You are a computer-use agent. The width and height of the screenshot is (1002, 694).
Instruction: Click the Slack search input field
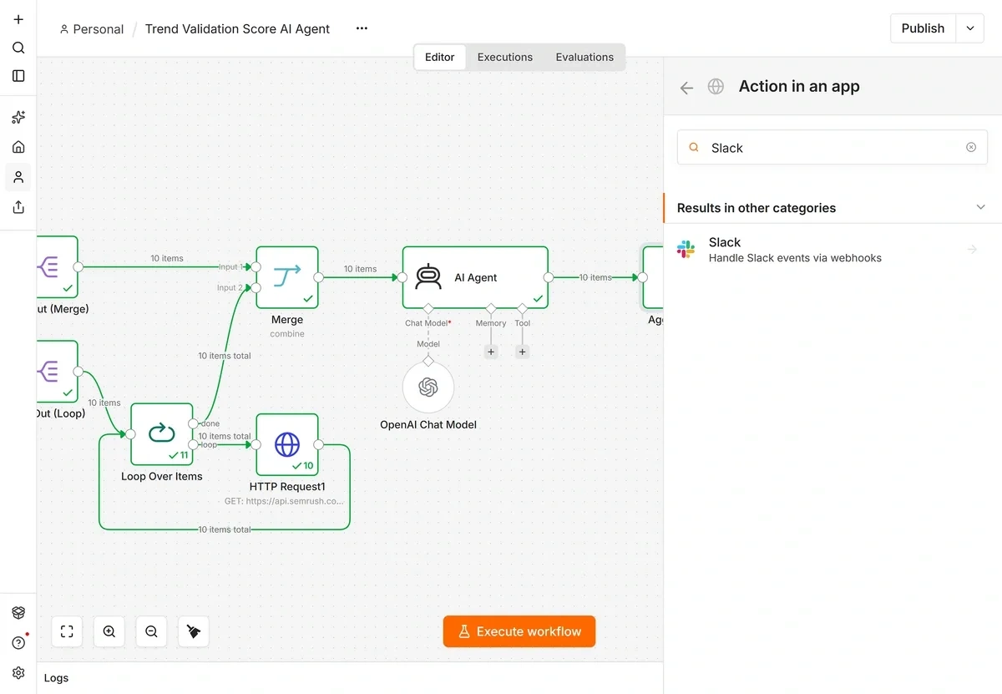832,147
